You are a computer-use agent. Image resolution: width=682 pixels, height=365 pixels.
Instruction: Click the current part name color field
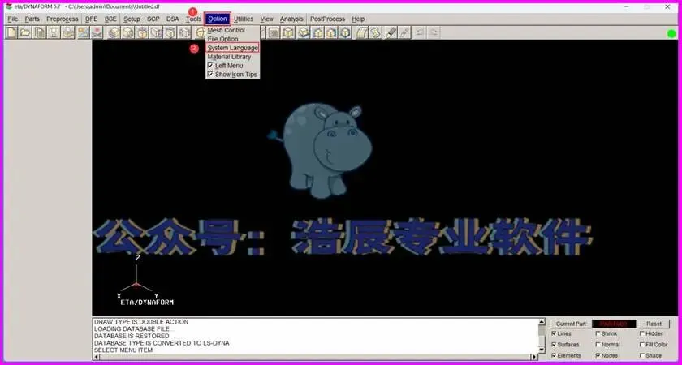614,324
